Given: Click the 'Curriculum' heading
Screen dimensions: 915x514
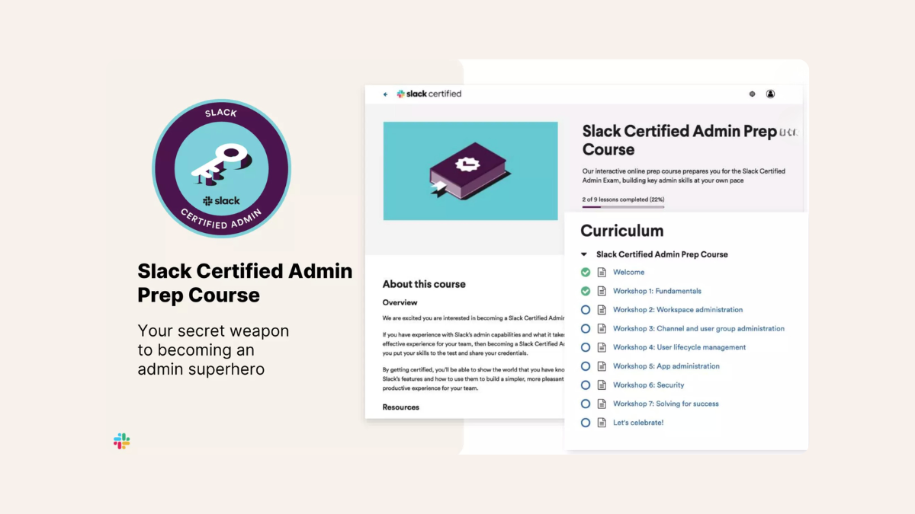Looking at the screenshot, I should (622, 231).
